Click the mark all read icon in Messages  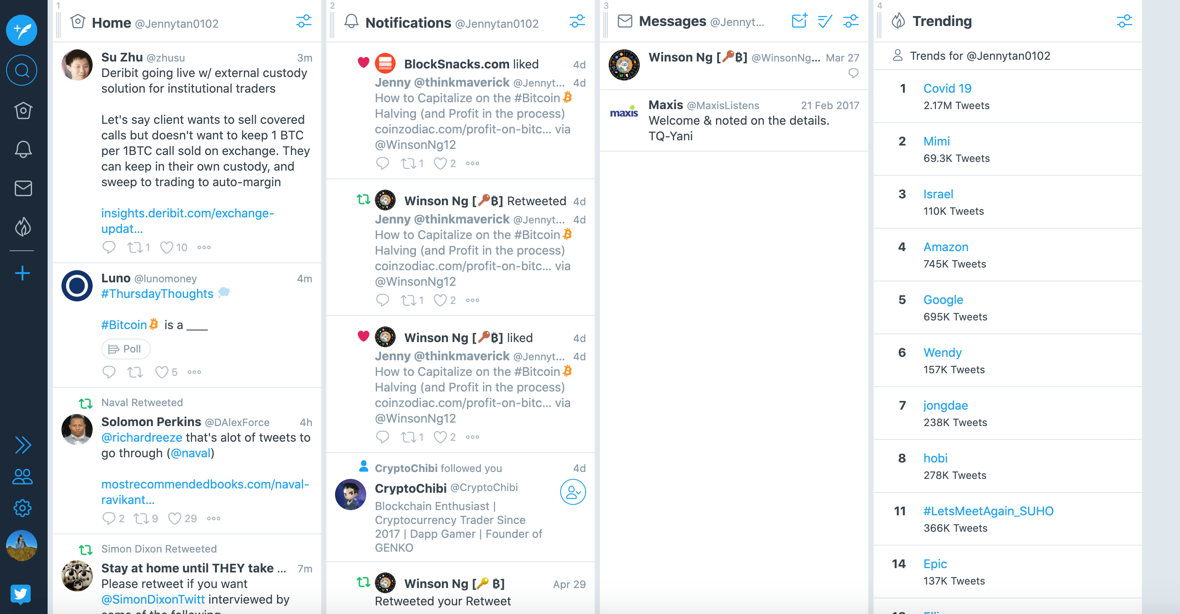click(825, 21)
